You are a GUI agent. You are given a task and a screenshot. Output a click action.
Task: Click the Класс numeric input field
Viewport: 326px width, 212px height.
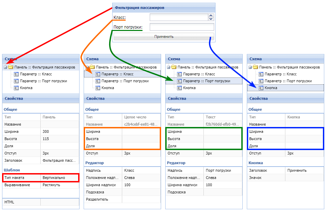point(179,17)
